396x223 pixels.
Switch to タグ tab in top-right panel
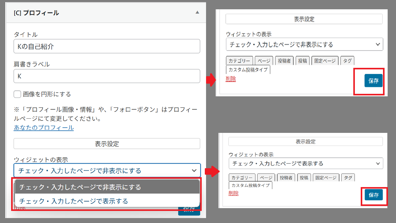point(347,61)
